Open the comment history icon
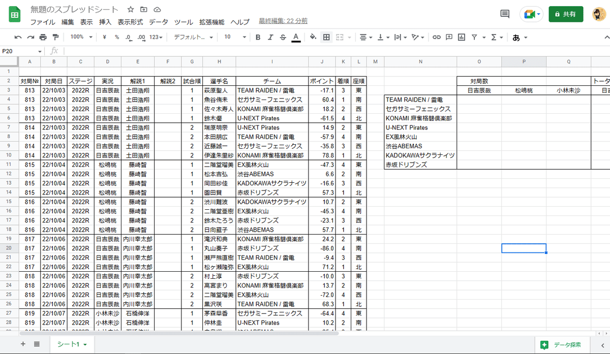 coord(505,14)
